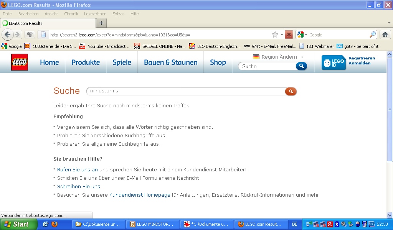The height and width of the screenshot is (230, 393).
Task: Open Bluetooth settings from the system tray
Action: point(337,224)
